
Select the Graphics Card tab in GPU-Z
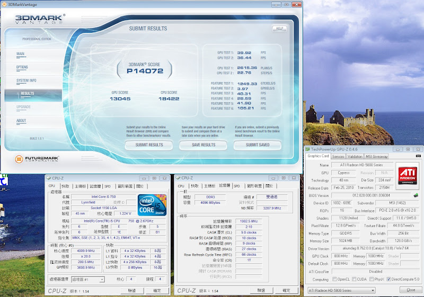(x=318, y=156)
